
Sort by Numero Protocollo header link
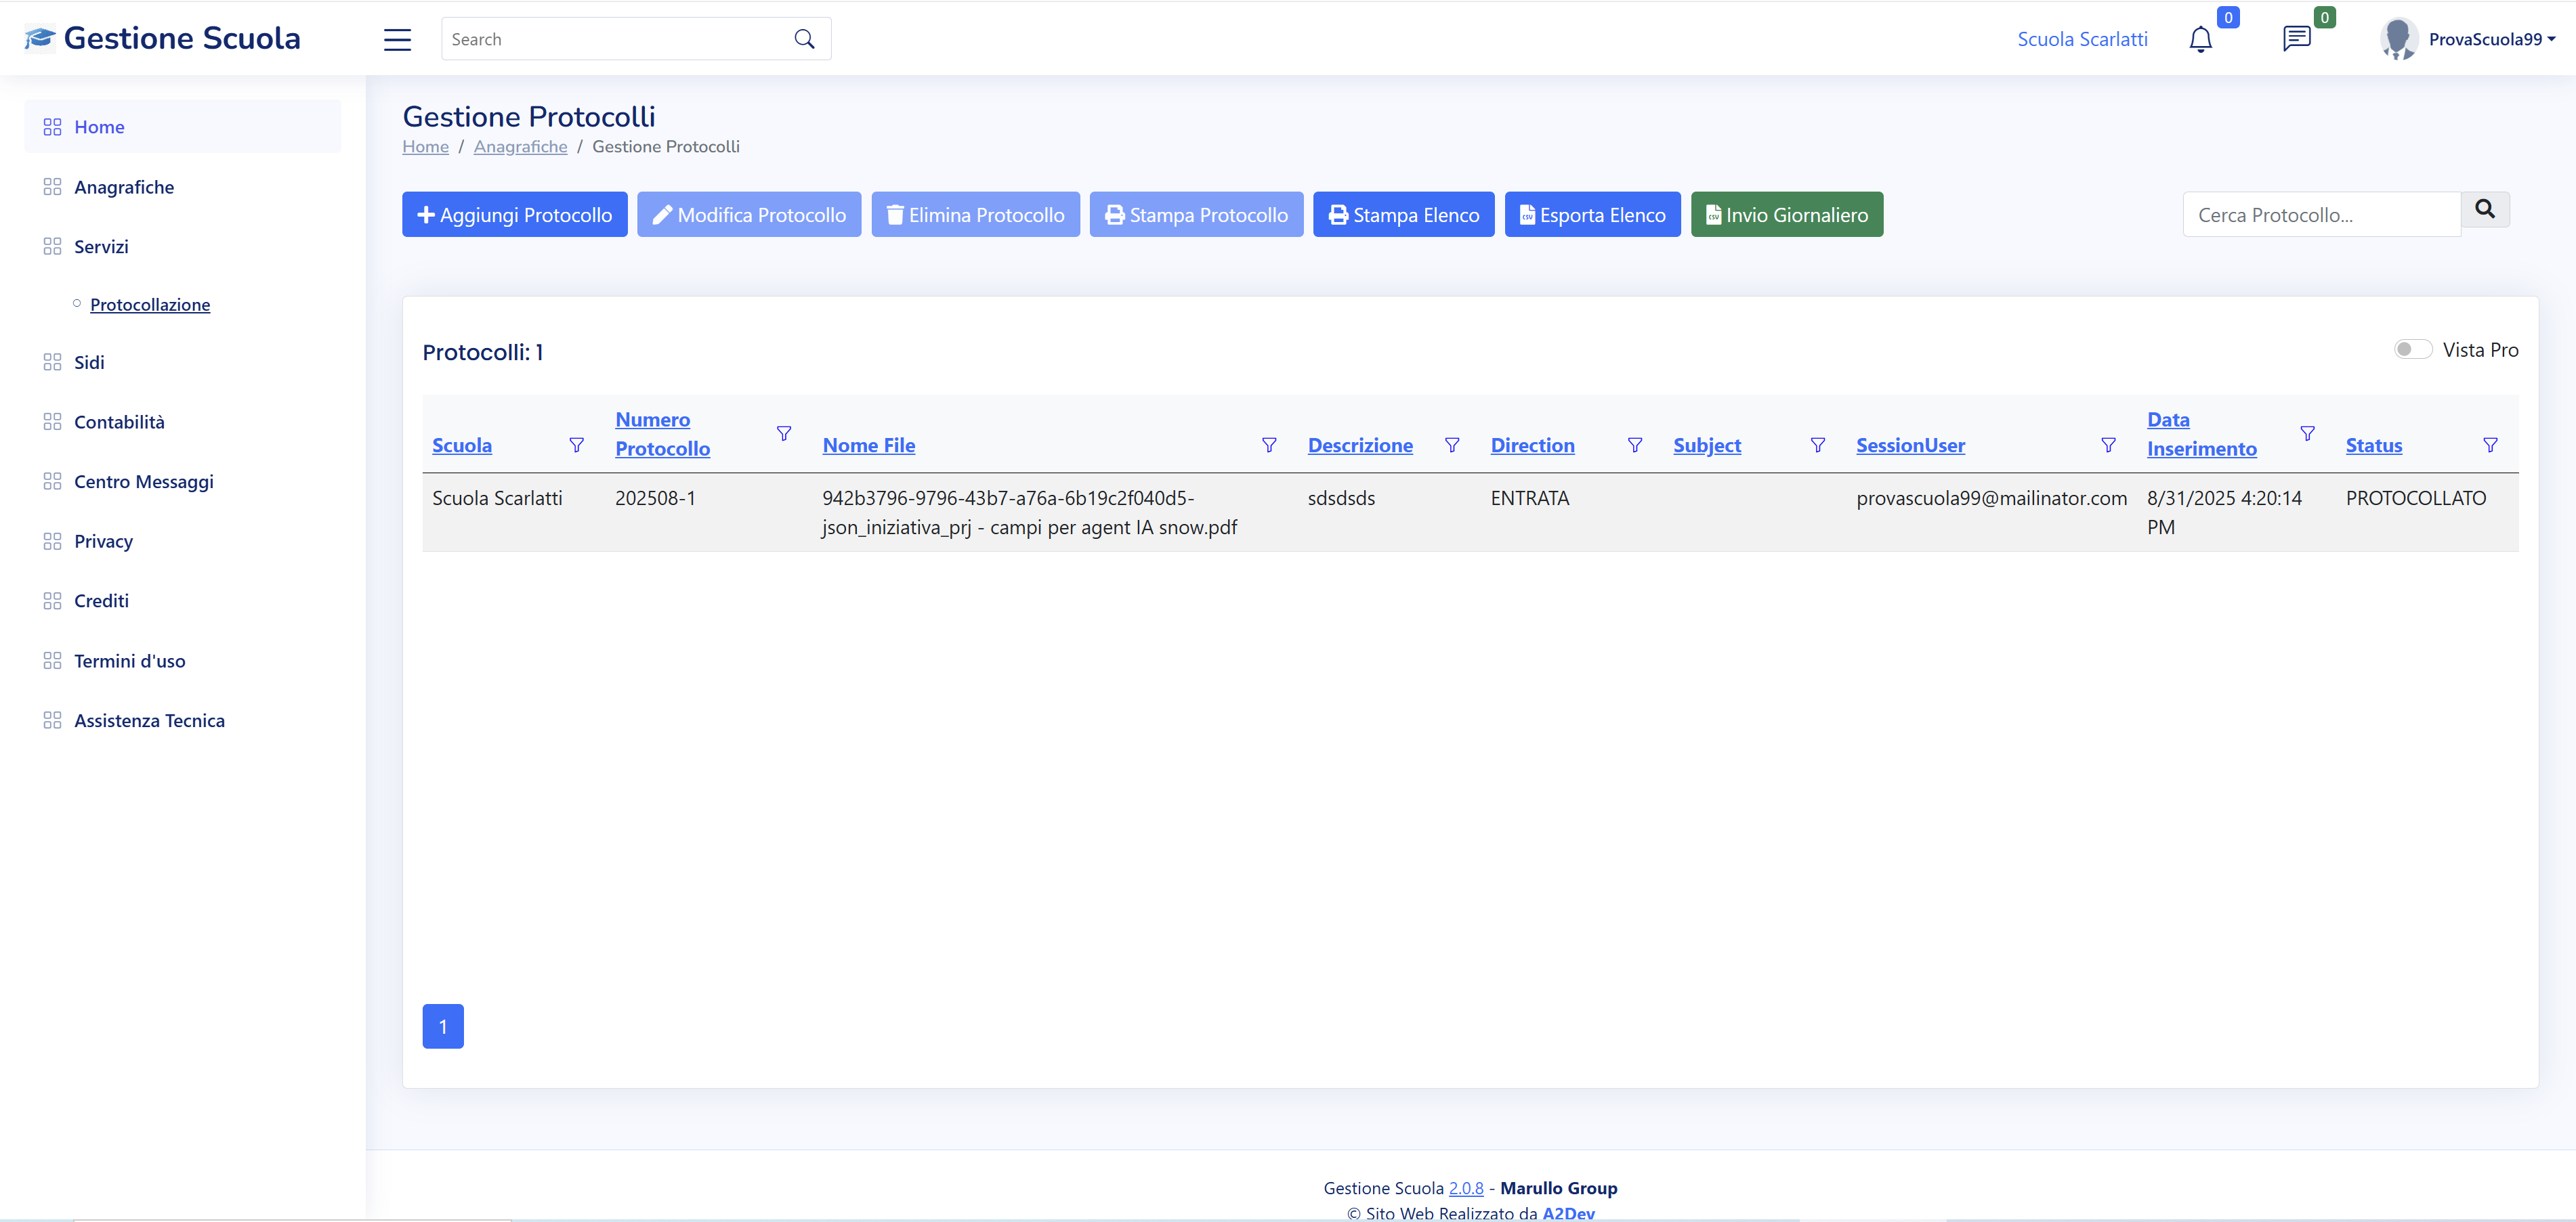pos(662,434)
